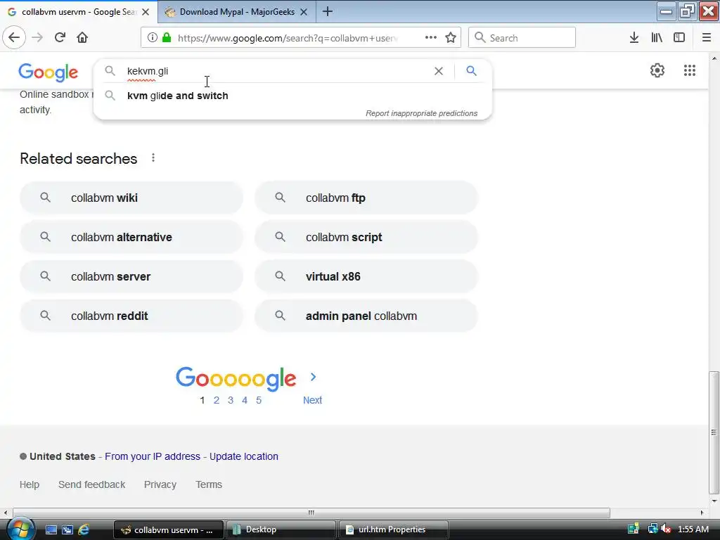Click the vertical scrollbar thumb
720x540 pixels.
[x=714, y=432]
